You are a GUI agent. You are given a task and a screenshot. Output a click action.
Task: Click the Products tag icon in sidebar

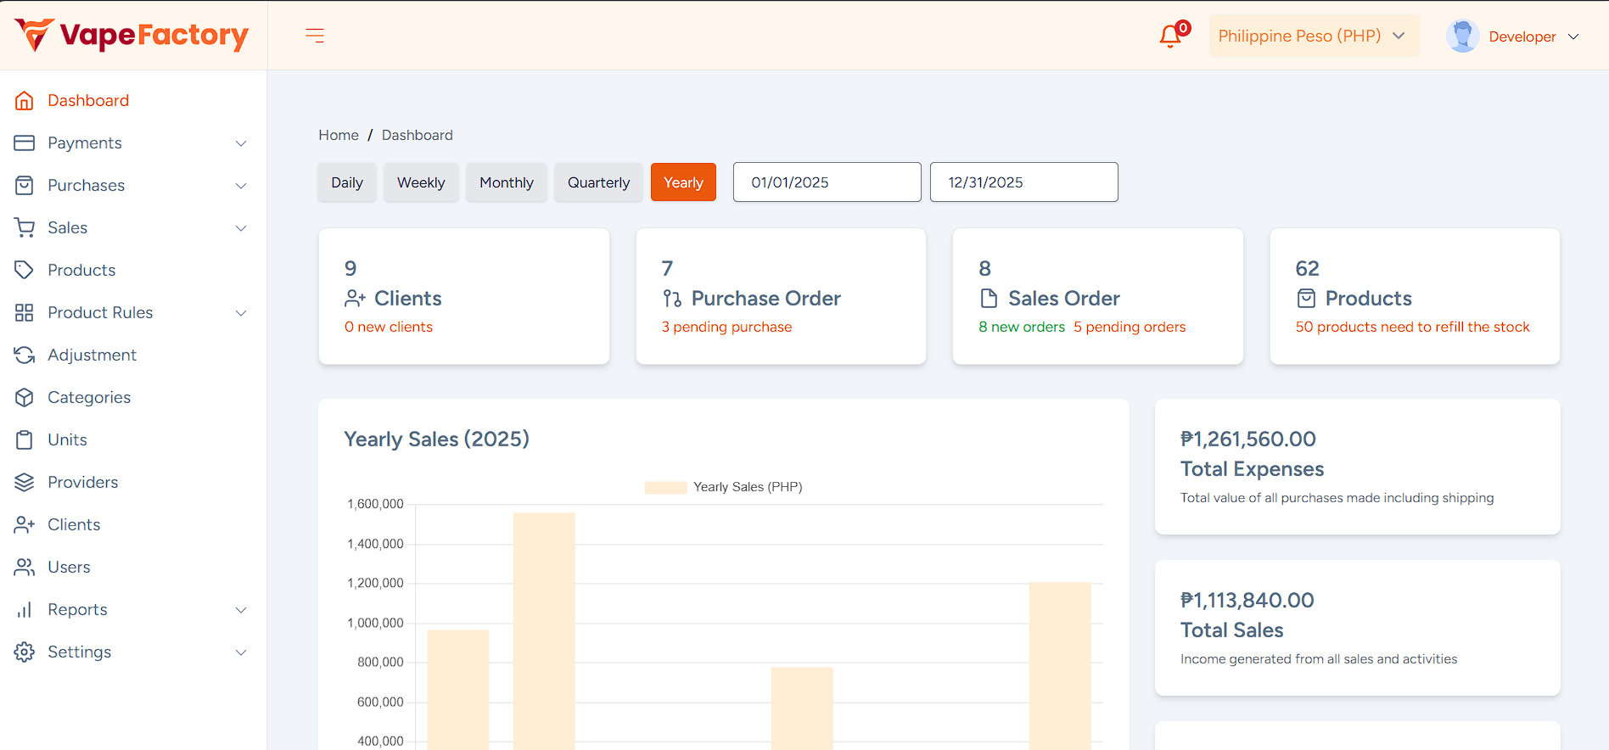point(25,270)
